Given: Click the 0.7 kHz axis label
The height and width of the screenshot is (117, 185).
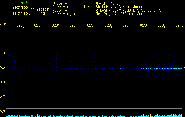Looking at the screenshot, I should (x=2, y=97).
